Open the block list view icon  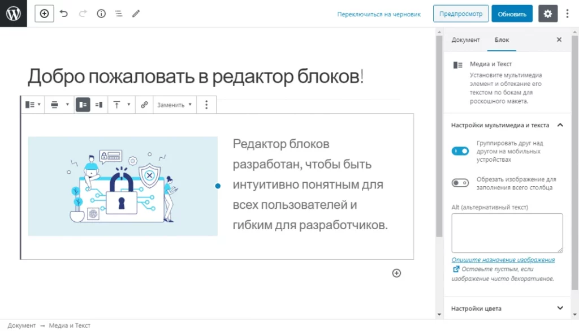[x=118, y=13]
